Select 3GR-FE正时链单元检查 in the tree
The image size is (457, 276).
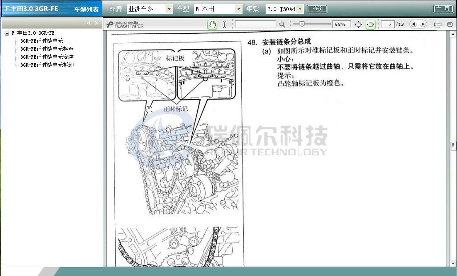tap(47, 49)
